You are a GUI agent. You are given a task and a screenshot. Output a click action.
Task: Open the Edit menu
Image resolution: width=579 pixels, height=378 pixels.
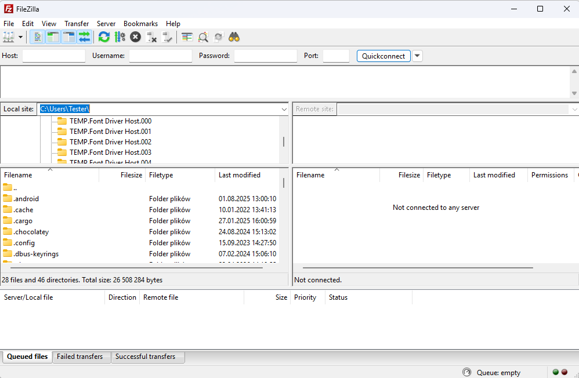click(28, 24)
